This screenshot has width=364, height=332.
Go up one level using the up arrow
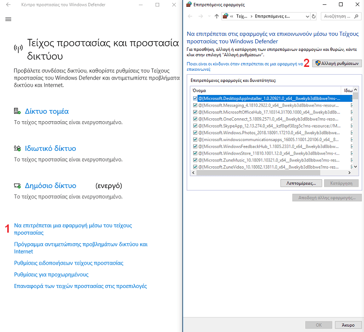coord(216,16)
